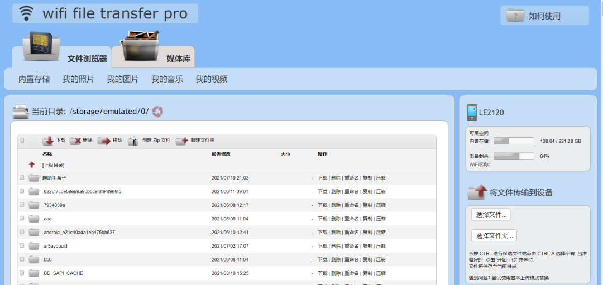Check the box for .7934039a folder
This screenshot has width=603, height=285.
(22, 205)
